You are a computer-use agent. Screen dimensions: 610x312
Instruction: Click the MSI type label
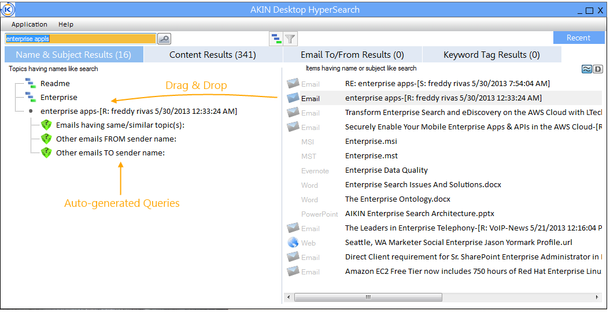point(308,142)
